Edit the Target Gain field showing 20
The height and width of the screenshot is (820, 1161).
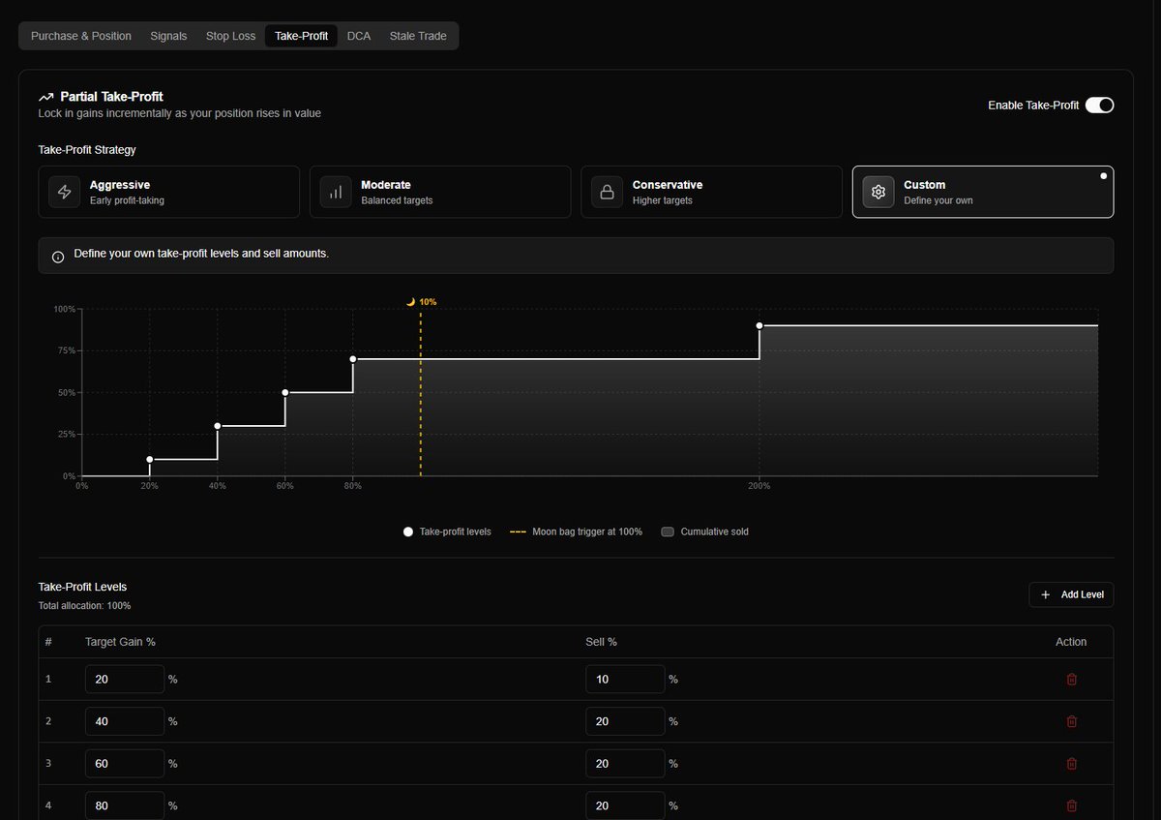click(125, 680)
